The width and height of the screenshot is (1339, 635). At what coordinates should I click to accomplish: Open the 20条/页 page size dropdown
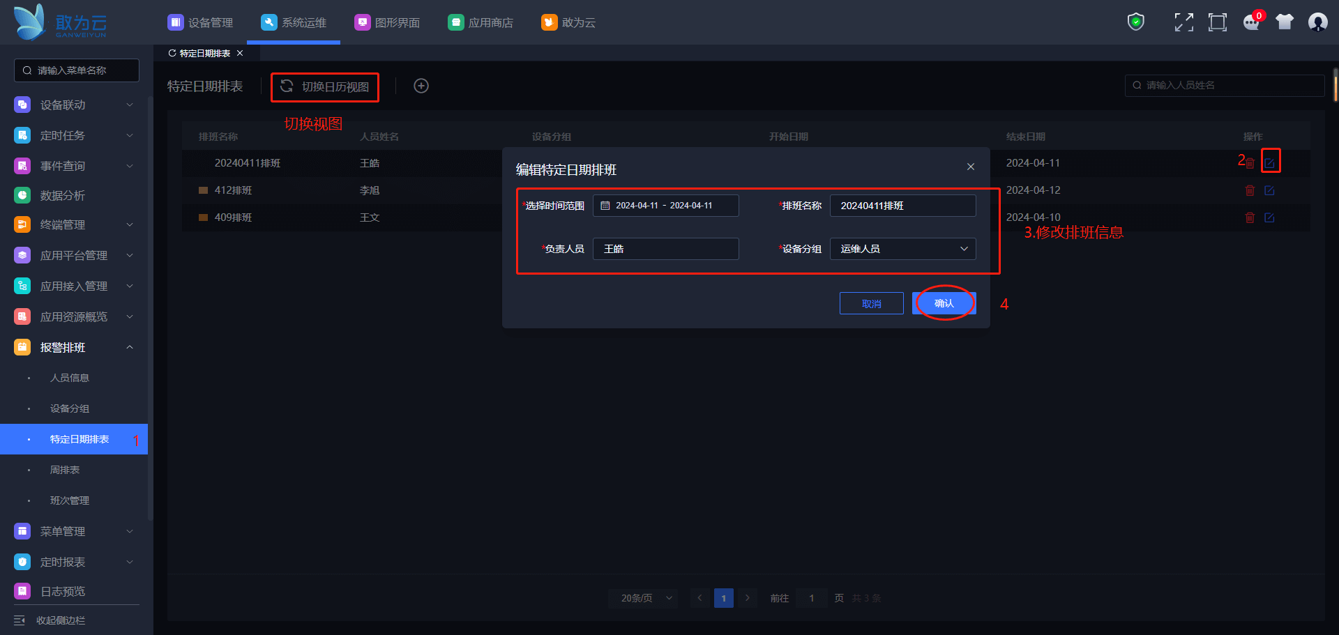tap(643, 598)
